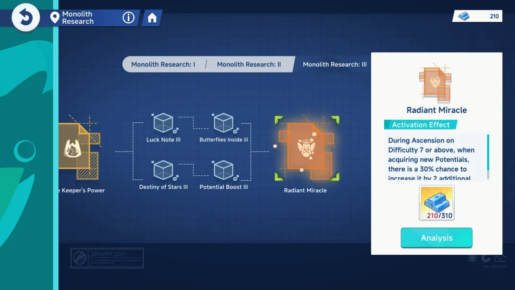Click the Monolith Research title label
The width and height of the screenshot is (515, 290).
(x=78, y=18)
